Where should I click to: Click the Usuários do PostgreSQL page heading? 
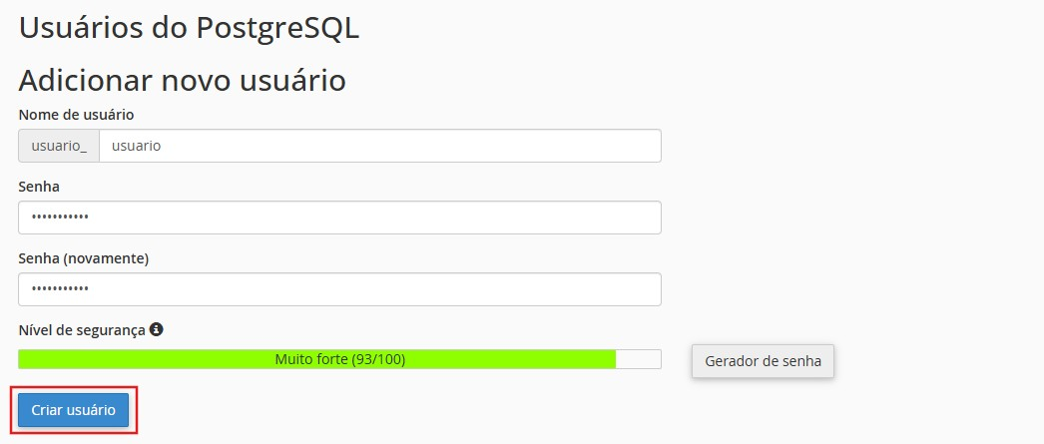click(x=189, y=29)
